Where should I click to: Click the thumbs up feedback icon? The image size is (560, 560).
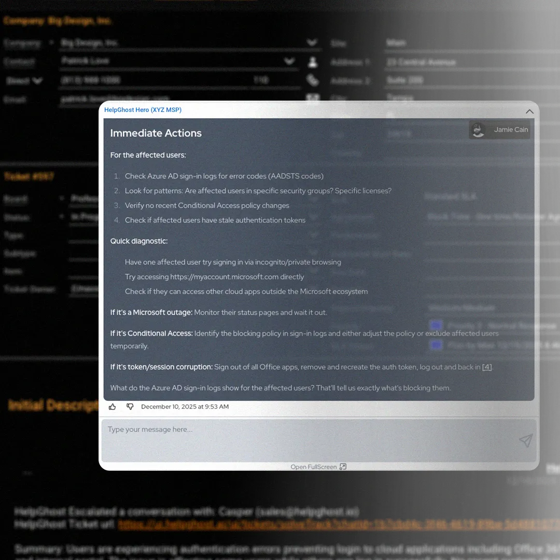112,407
